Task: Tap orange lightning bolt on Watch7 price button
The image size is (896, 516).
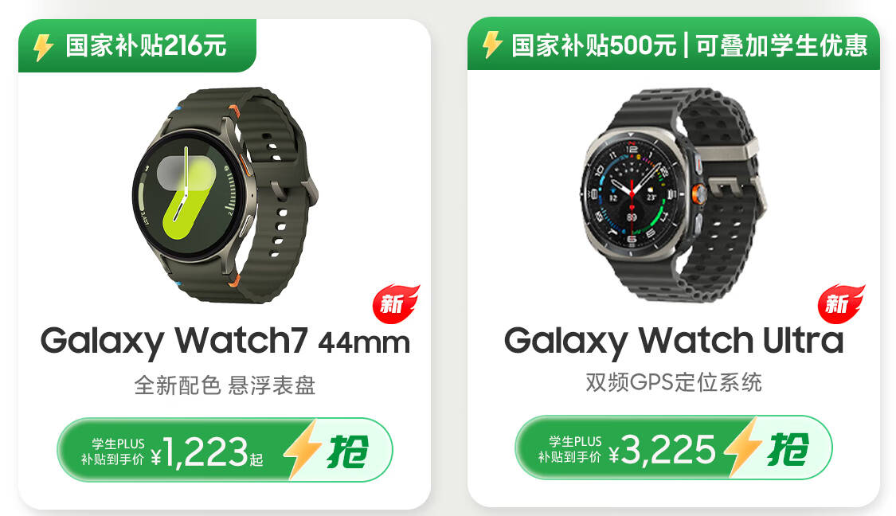Action: click(300, 449)
